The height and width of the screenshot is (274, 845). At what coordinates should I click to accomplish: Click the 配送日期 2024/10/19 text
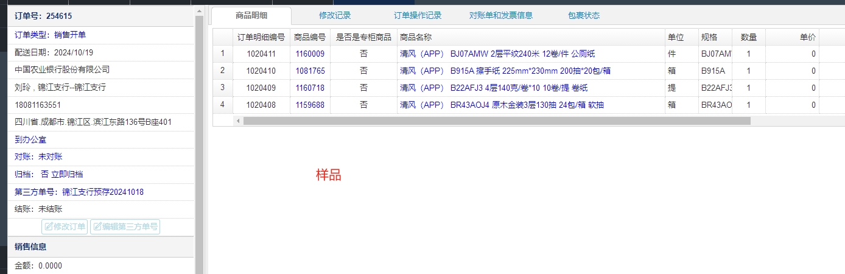[54, 52]
